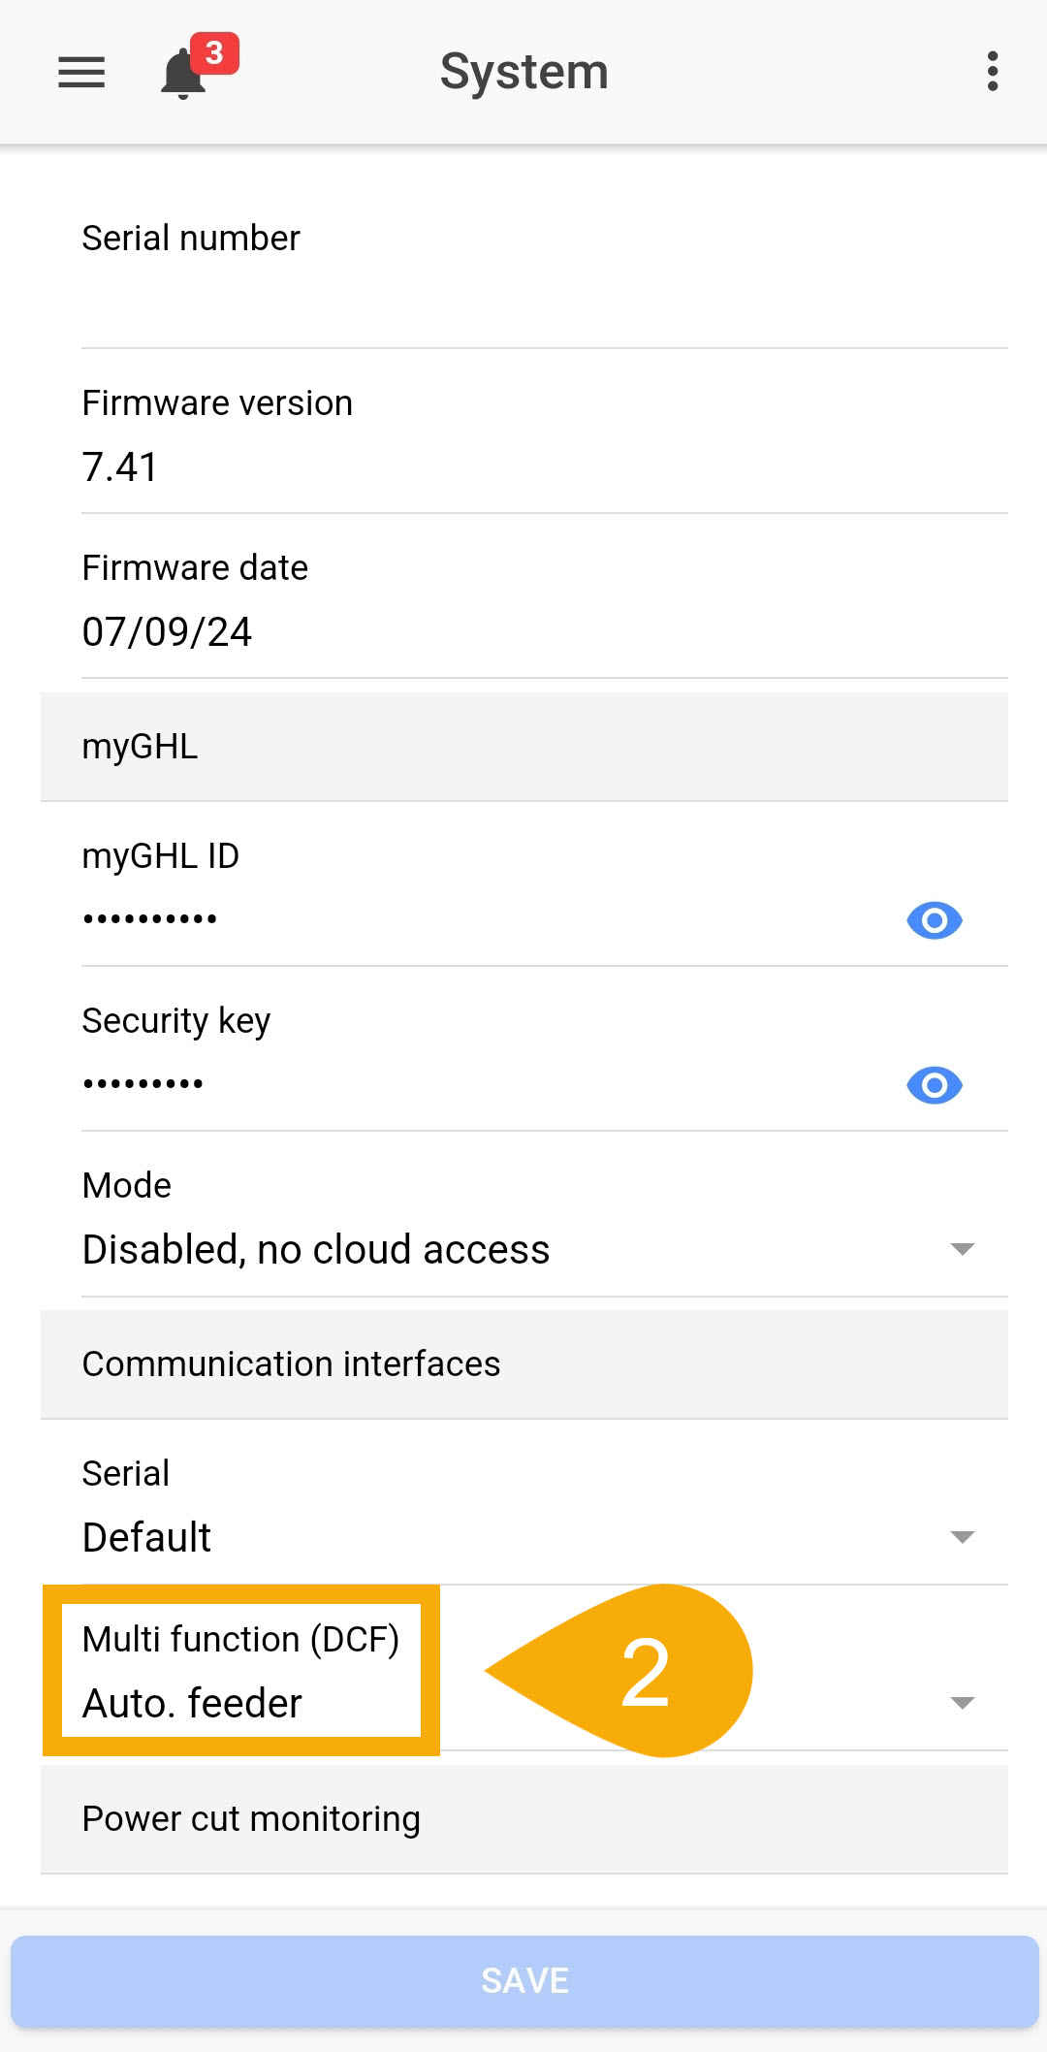Reveal the hidden myGHL ID
The height and width of the screenshot is (2052, 1047).
pos(934,919)
